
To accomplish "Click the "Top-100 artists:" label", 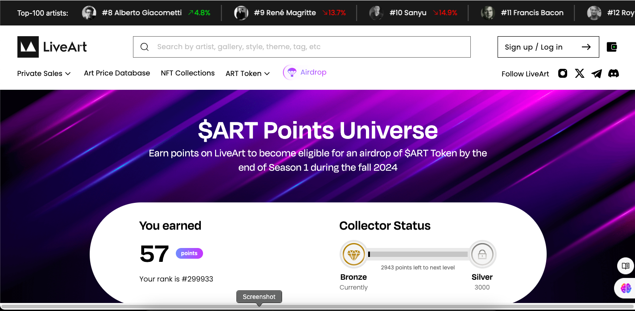I will pos(43,13).
